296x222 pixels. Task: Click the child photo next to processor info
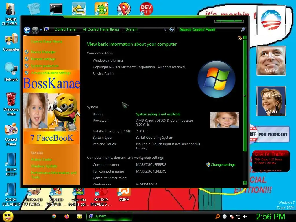pos(225,120)
